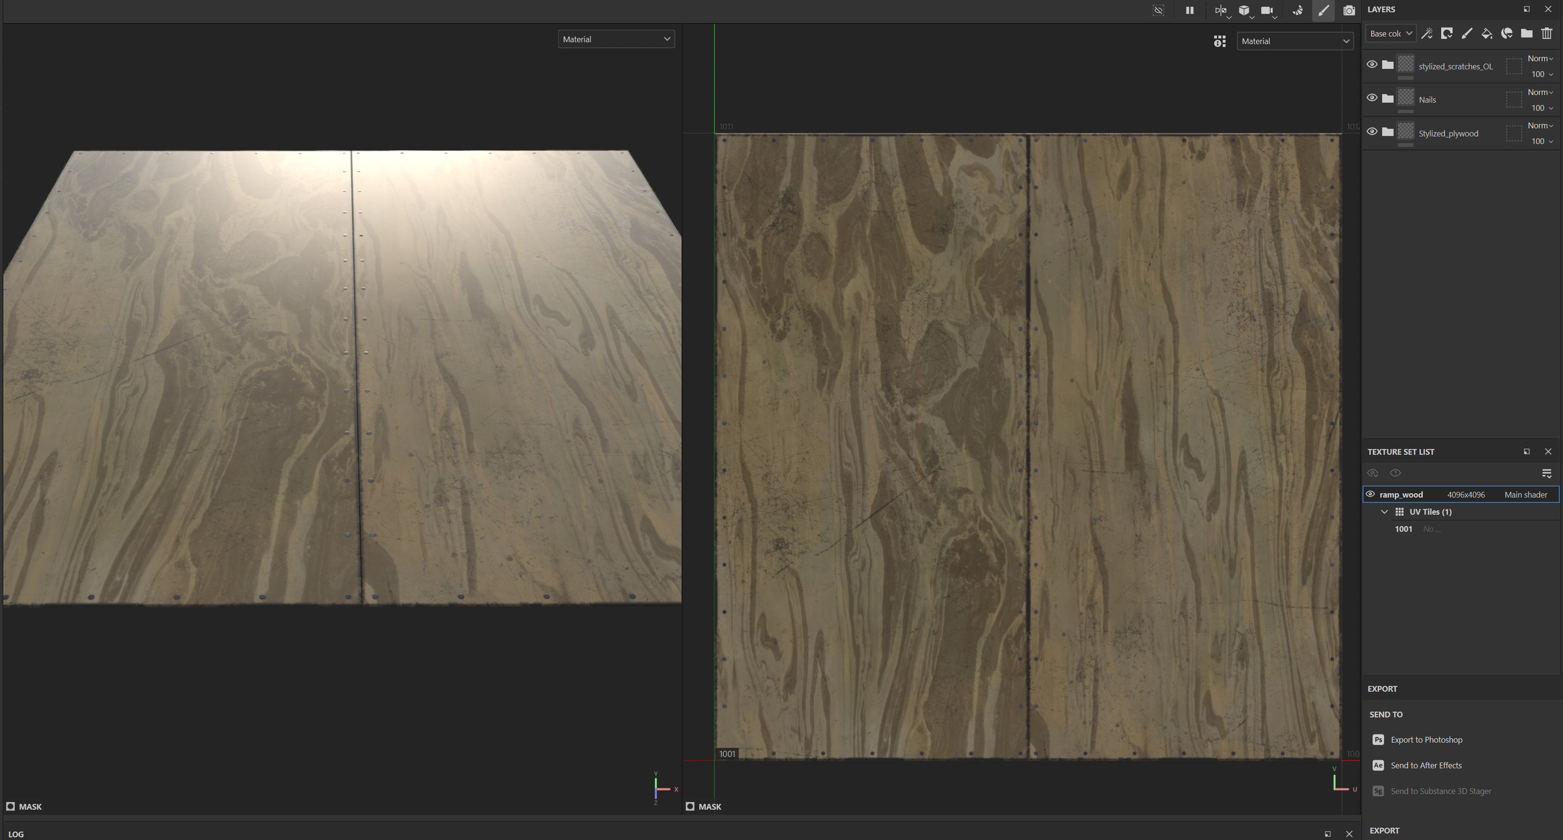Select the Iray rendering mode icon
This screenshot has width=1563, height=840.
[x=1298, y=10]
